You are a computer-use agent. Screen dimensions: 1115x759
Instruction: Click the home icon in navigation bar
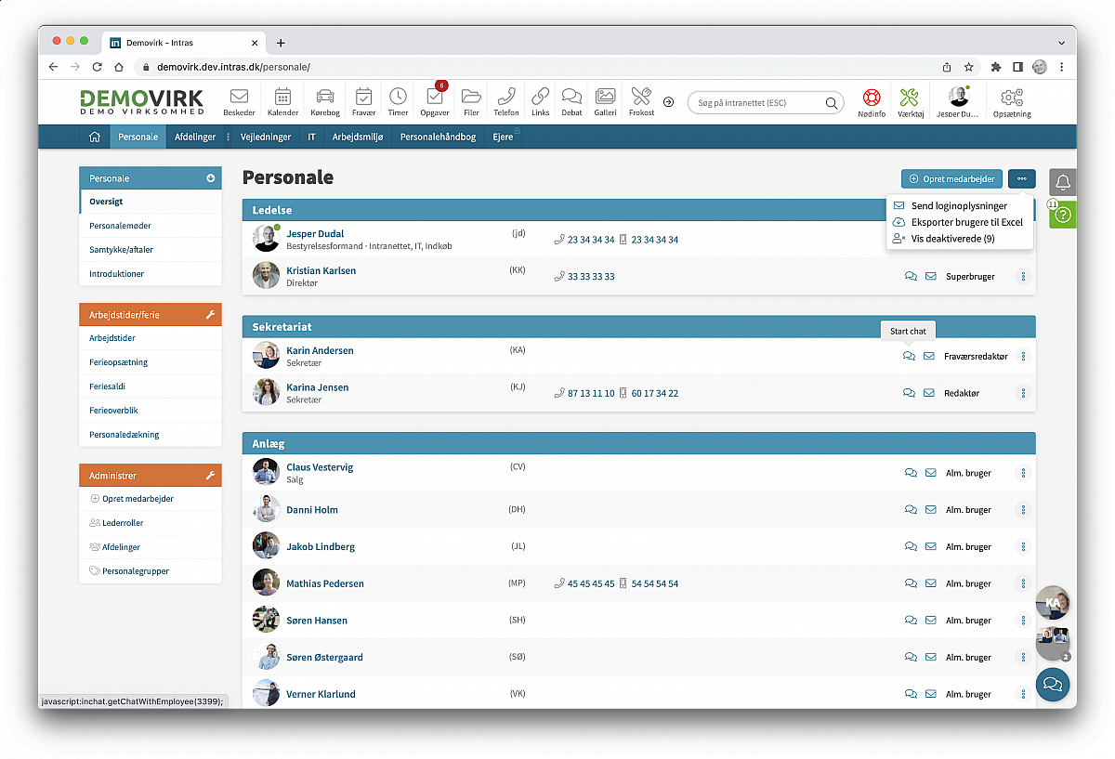click(x=94, y=137)
